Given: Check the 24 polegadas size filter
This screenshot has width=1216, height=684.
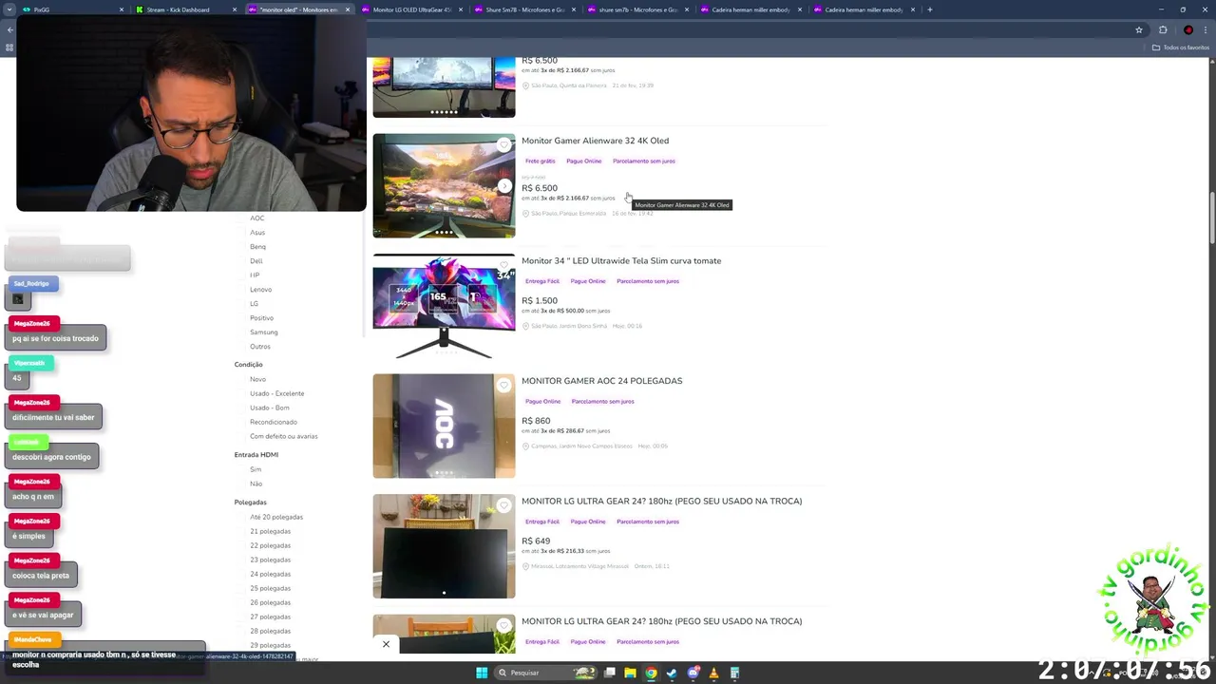Looking at the screenshot, I should 270,574.
